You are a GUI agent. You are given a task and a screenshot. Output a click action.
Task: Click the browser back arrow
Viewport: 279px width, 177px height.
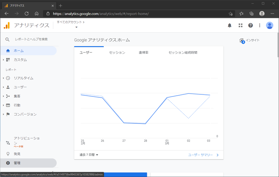(x=7, y=13)
